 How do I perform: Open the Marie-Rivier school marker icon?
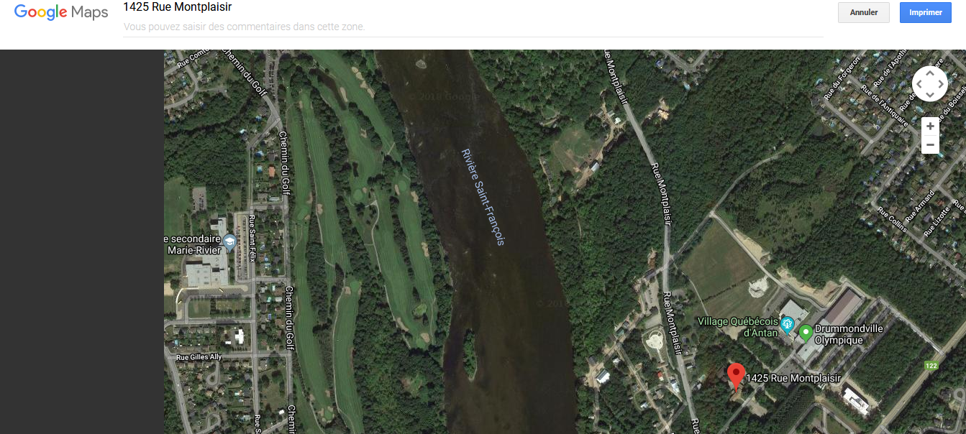[x=229, y=241]
